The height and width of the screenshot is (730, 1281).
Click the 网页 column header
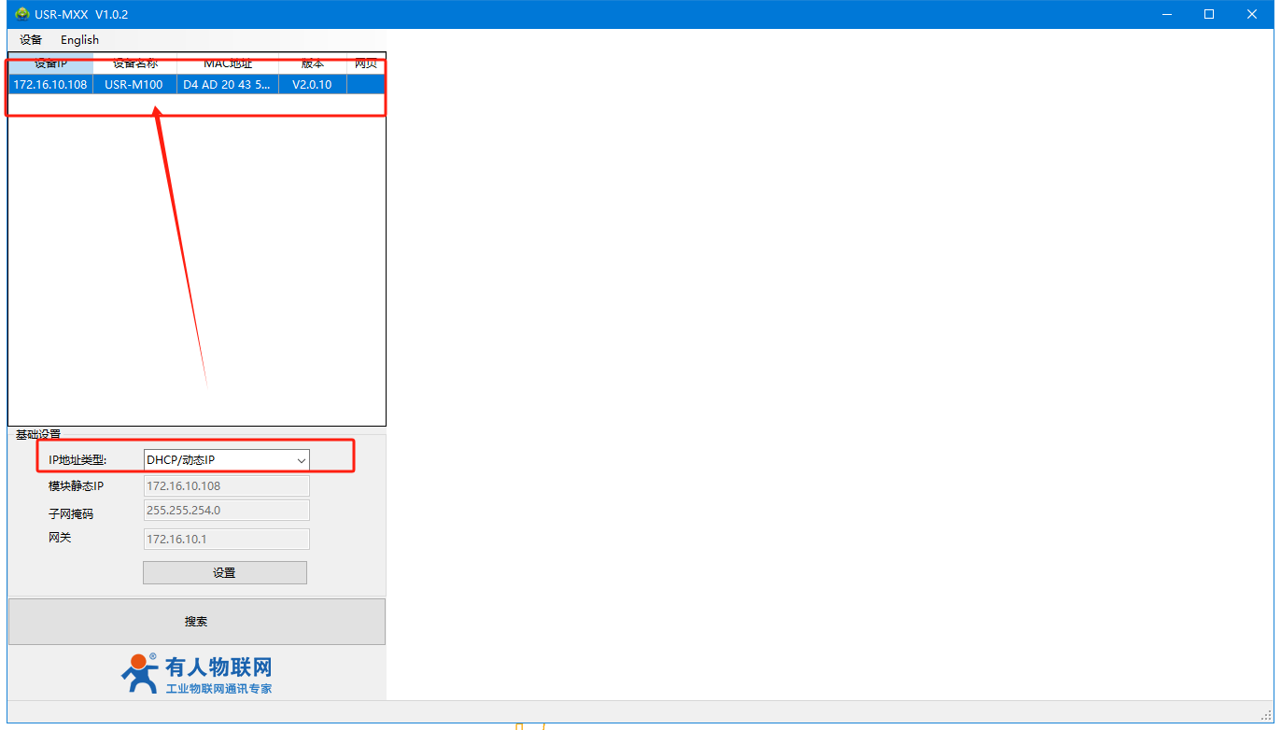[x=366, y=63]
